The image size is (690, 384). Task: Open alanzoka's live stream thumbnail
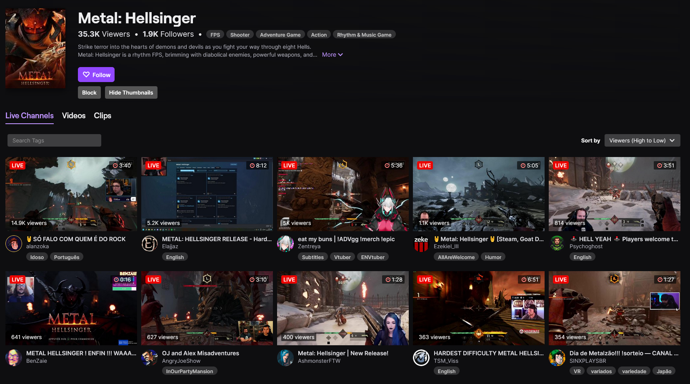click(x=71, y=194)
